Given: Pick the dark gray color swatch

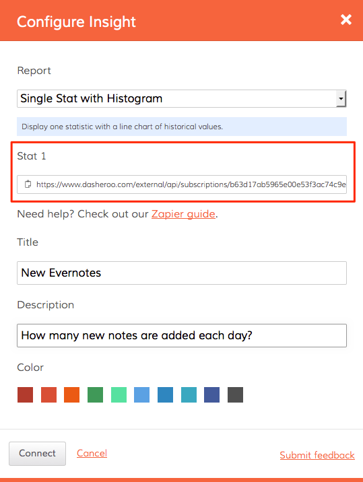Looking at the screenshot, I should pyautogui.click(x=235, y=394).
